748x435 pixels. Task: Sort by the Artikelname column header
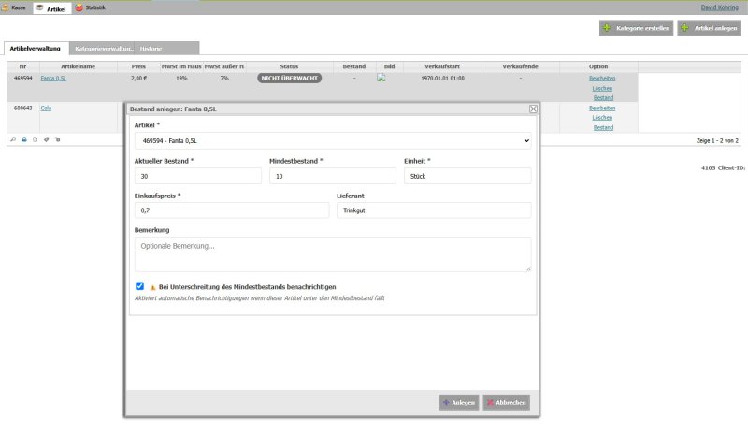click(79, 66)
